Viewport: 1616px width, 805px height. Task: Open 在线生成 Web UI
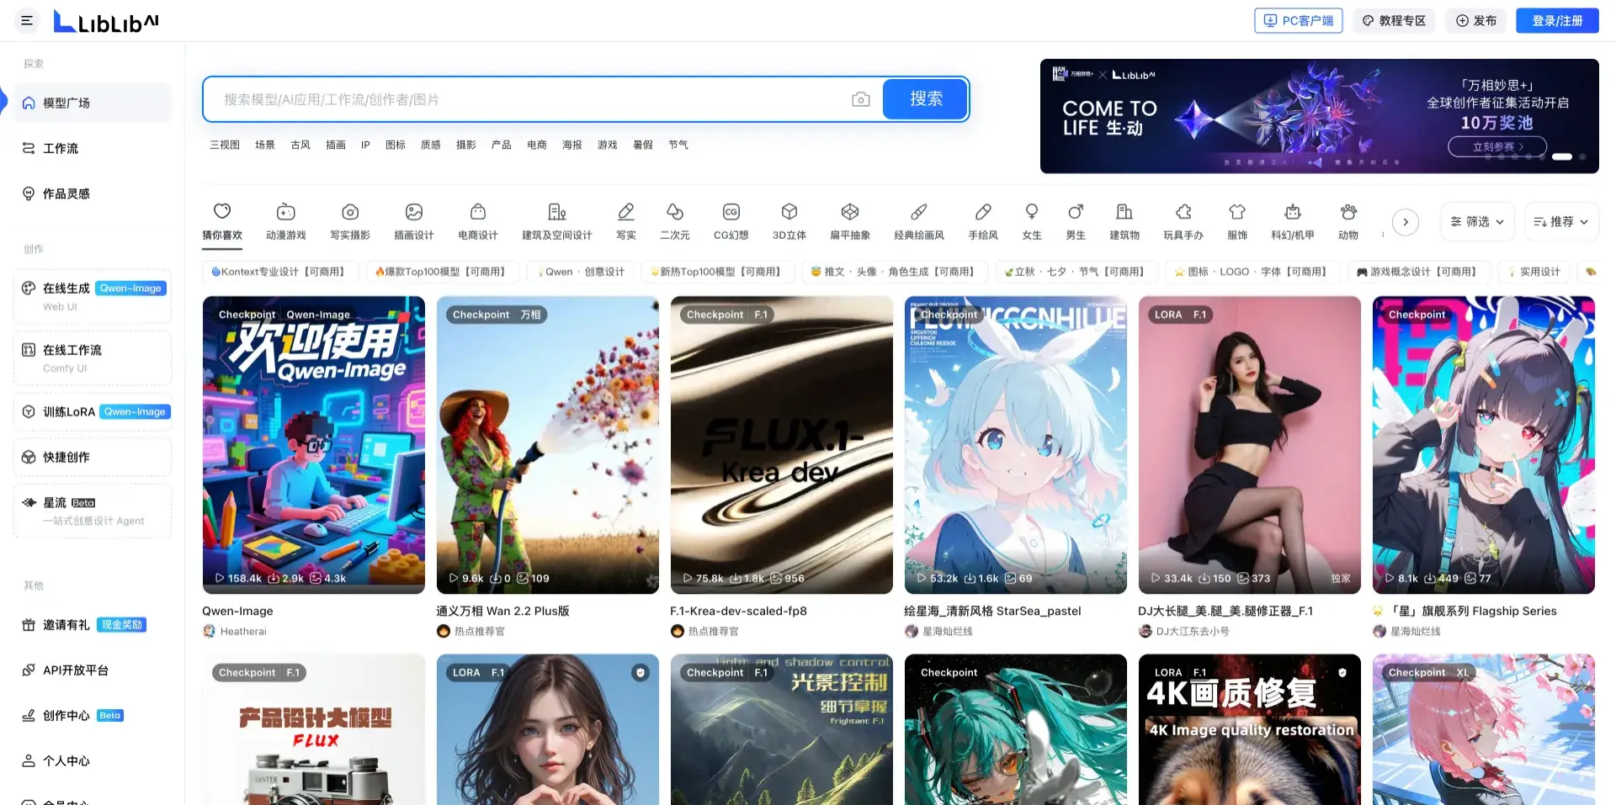93,296
